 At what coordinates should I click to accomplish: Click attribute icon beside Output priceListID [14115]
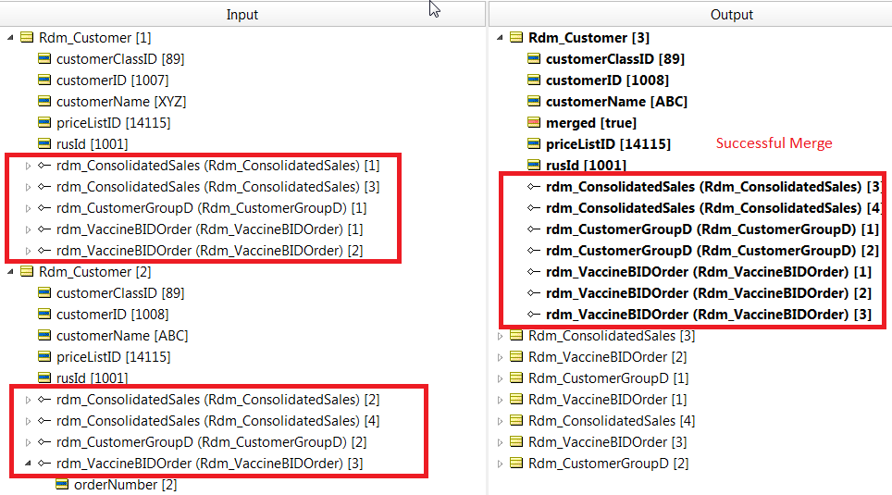pos(534,143)
